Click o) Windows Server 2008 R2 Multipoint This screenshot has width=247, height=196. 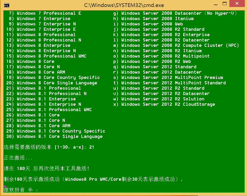click(162, 56)
